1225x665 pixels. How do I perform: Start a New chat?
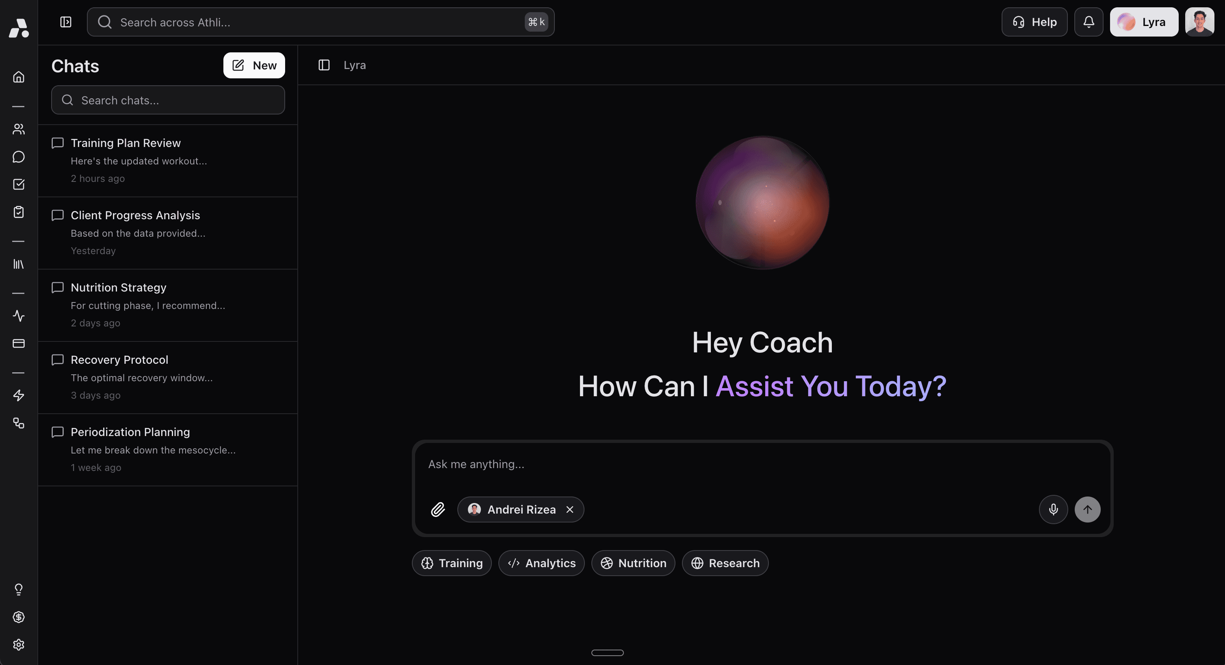253,65
